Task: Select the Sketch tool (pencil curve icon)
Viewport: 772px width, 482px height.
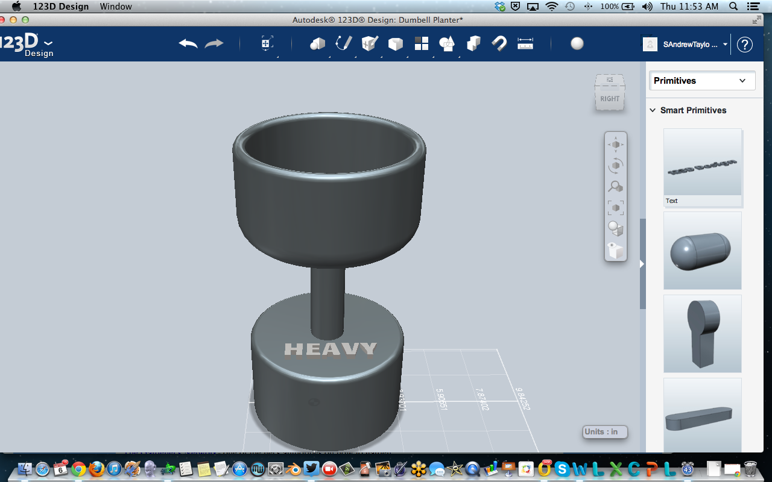Action: point(343,43)
